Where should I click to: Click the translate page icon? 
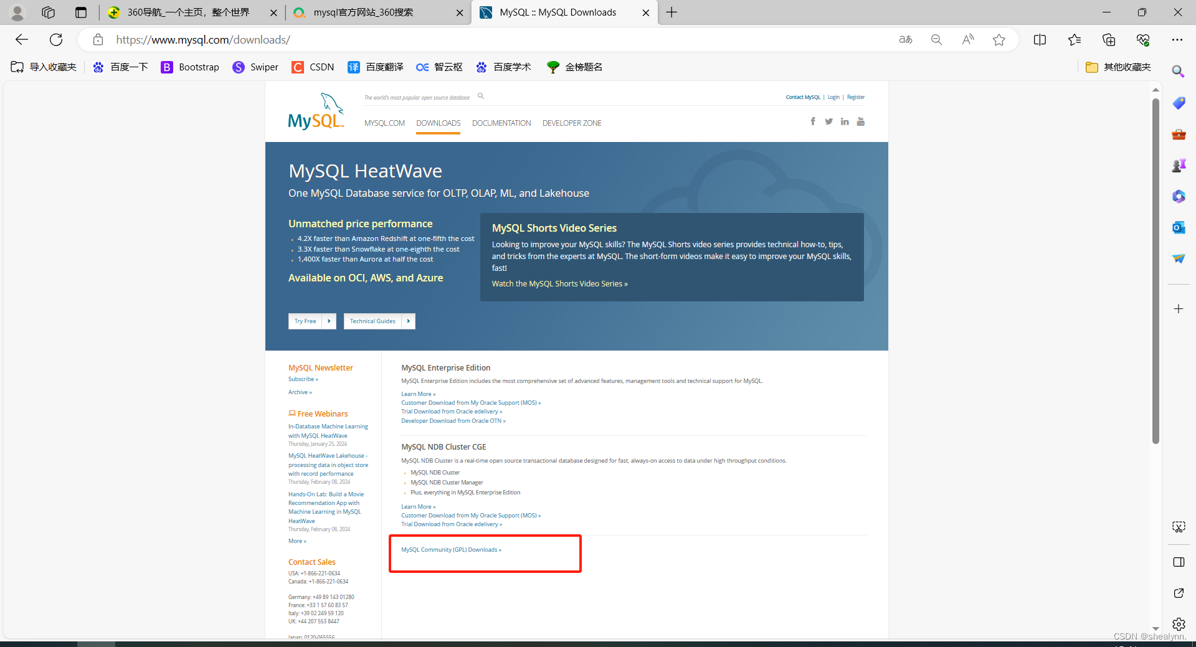(x=905, y=40)
